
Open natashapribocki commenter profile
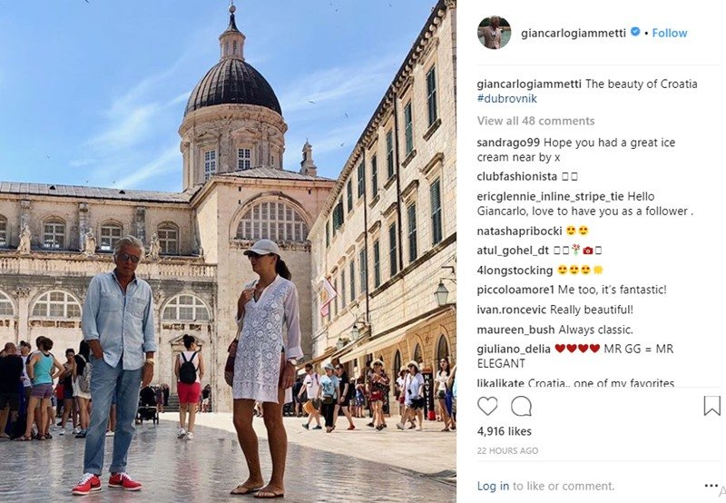(x=519, y=231)
